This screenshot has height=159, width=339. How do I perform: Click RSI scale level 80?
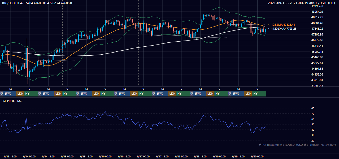click(313, 108)
